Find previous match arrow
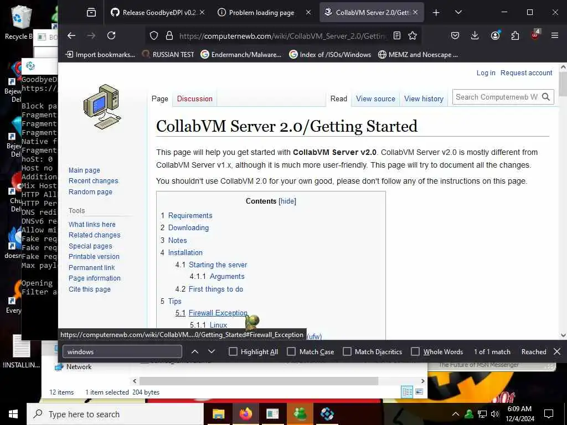 pyautogui.click(x=195, y=351)
